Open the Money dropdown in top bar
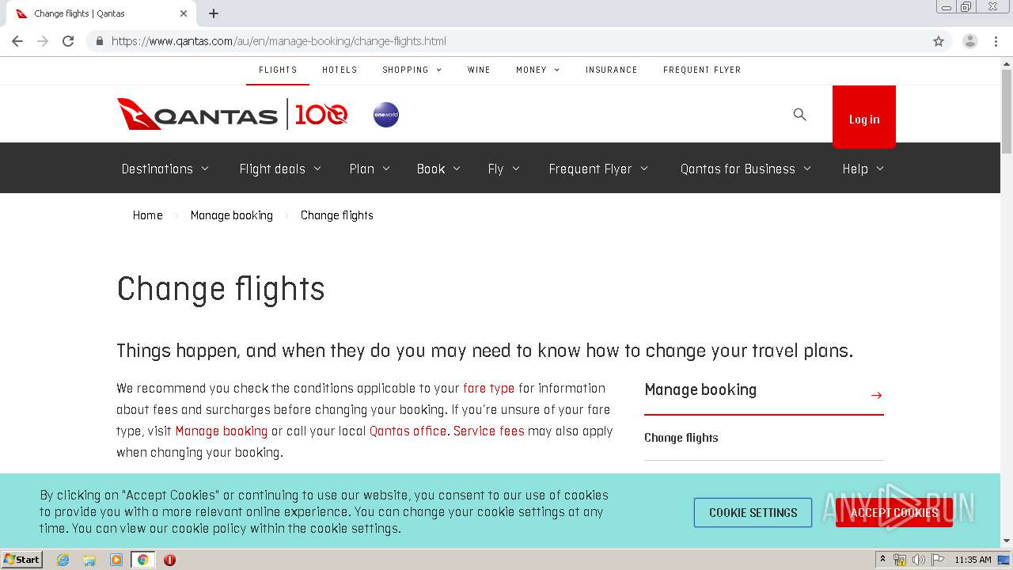1013x570 pixels. 537,70
